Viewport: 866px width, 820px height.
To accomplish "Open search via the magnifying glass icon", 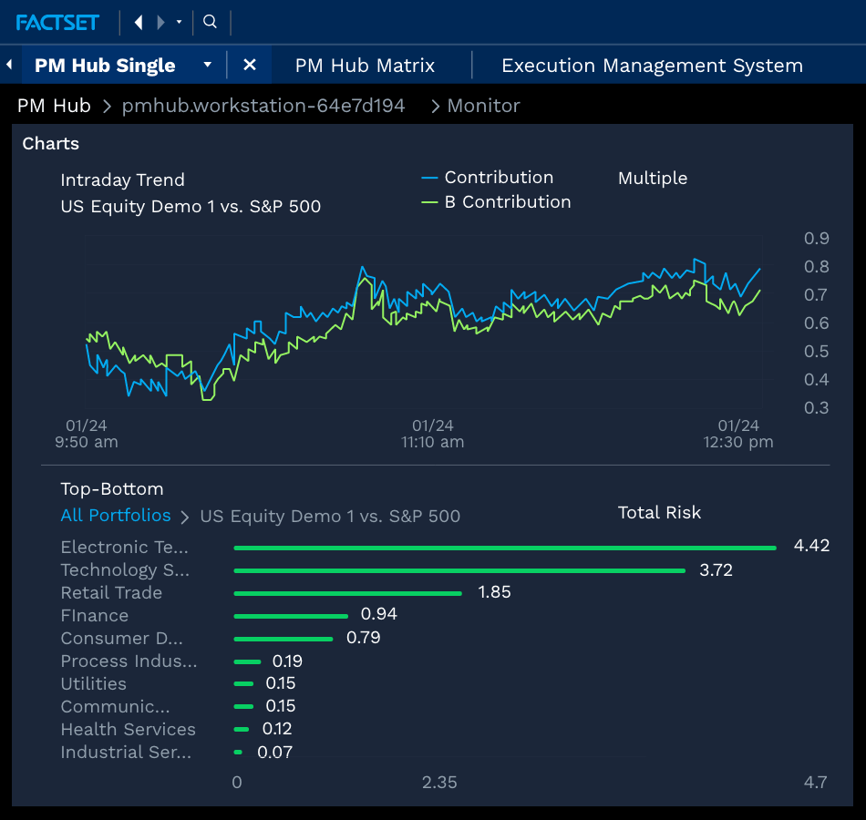I will tap(210, 22).
